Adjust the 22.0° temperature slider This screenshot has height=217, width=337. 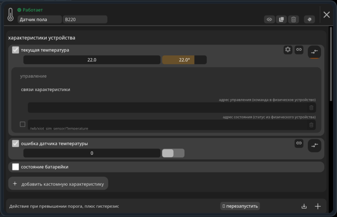click(x=185, y=60)
